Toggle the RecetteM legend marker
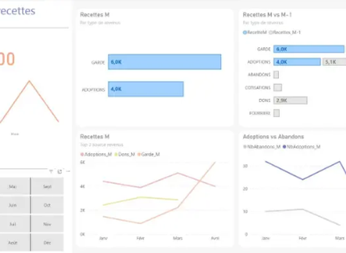The height and width of the screenshot is (253, 346). point(245,33)
